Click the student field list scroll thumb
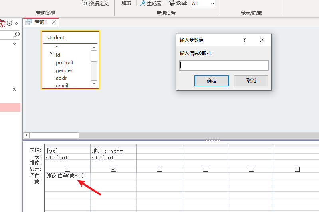This screenshot has height=212, width=319. 94,56
